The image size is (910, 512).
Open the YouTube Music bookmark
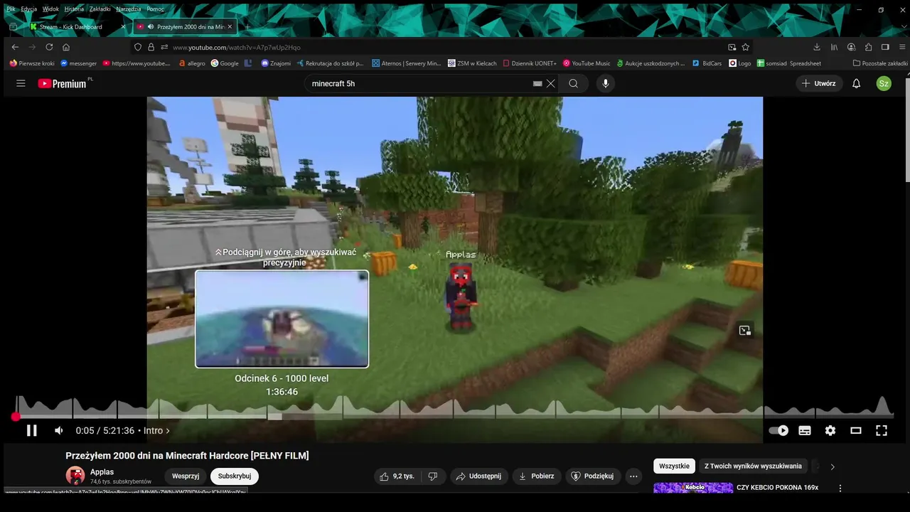[x=587, y=63]
